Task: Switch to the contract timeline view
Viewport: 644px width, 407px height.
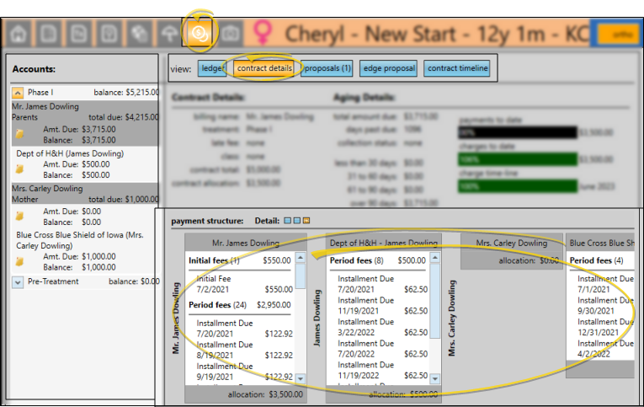Action: pyautogui.click(x=457, y=68)
